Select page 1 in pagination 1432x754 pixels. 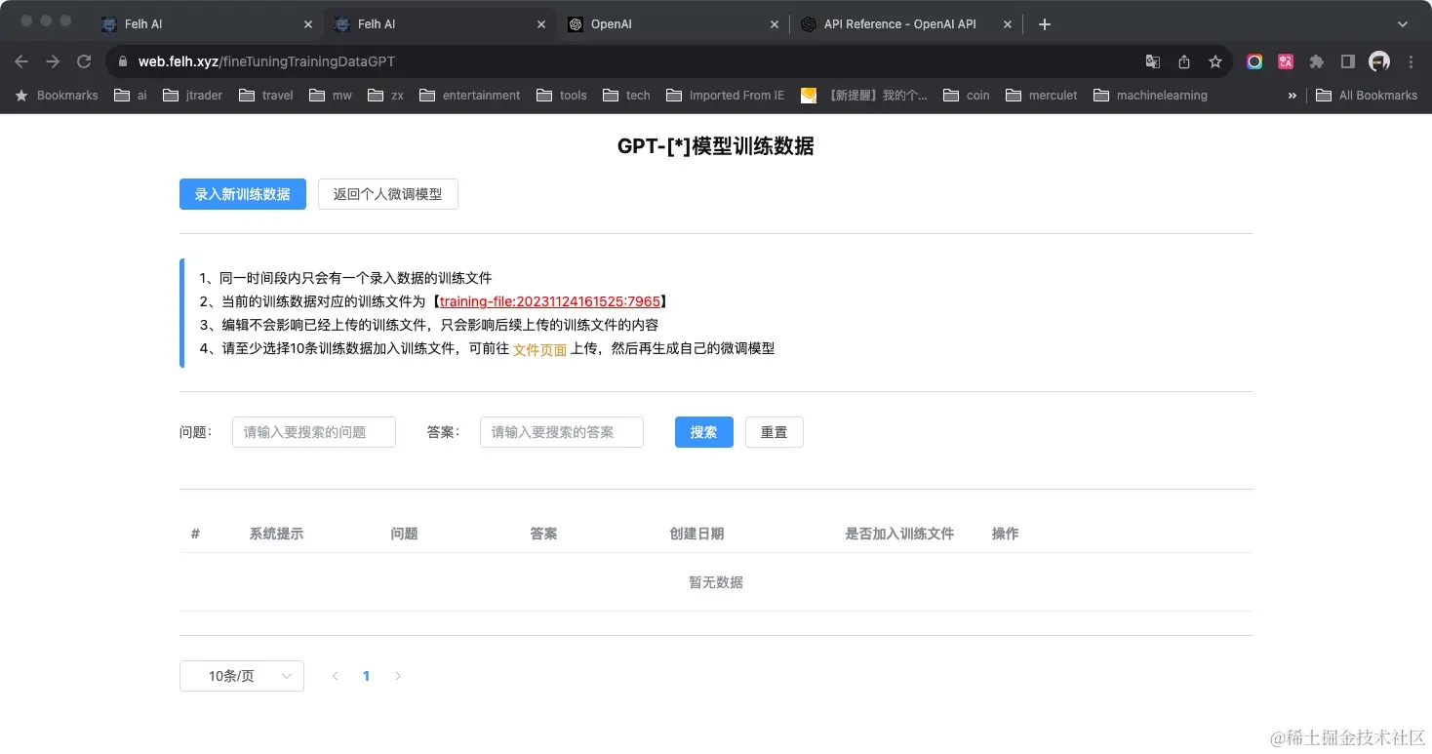point(367,675)
